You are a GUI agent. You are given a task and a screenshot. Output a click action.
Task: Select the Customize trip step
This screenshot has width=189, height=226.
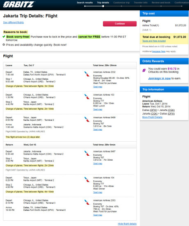tap(121, 2)
